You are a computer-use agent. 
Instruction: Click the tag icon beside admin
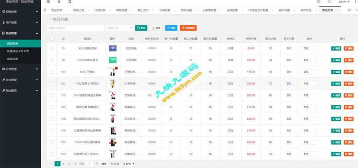tap(329, 2)
